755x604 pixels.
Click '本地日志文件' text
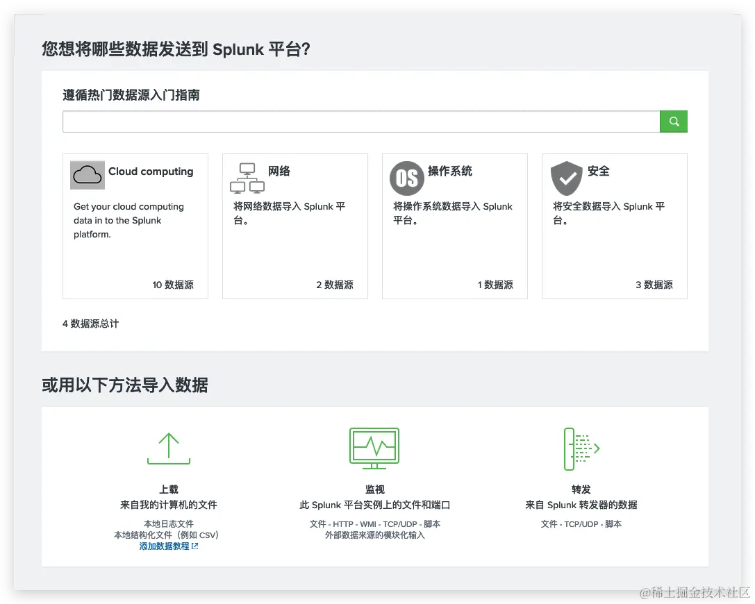click(x=169, y=523)
